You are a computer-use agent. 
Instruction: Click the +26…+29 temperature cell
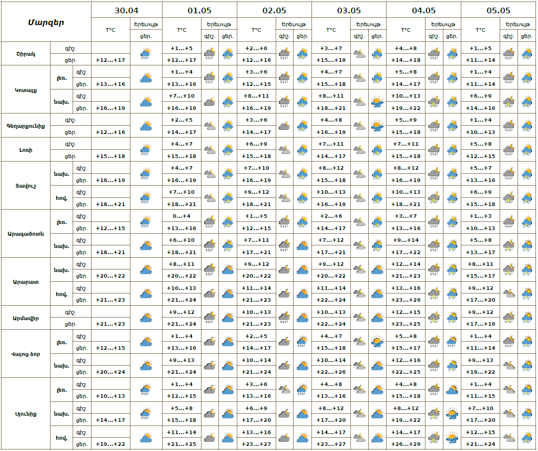point(406,444)
